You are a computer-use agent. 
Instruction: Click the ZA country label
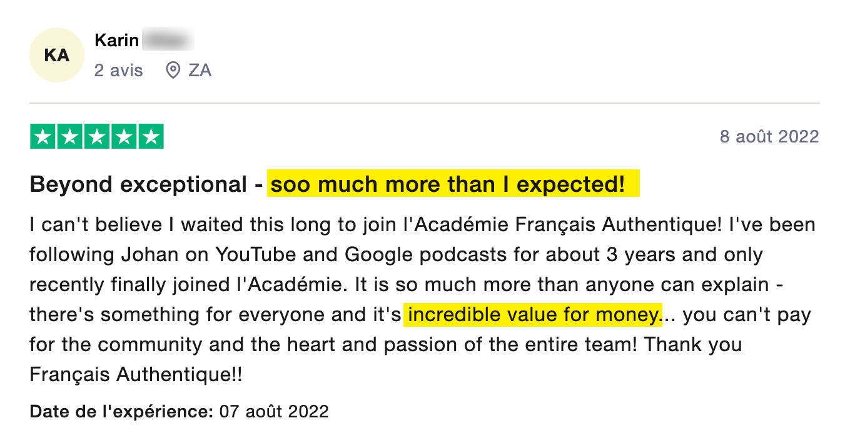pos(200,71)
